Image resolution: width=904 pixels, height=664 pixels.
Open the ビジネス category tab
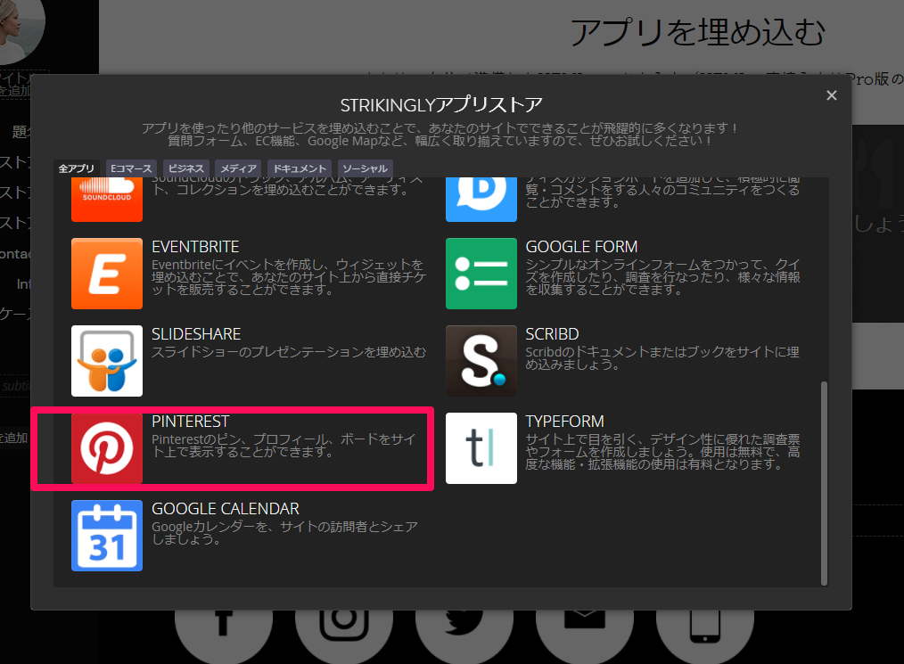pos(185,168)
